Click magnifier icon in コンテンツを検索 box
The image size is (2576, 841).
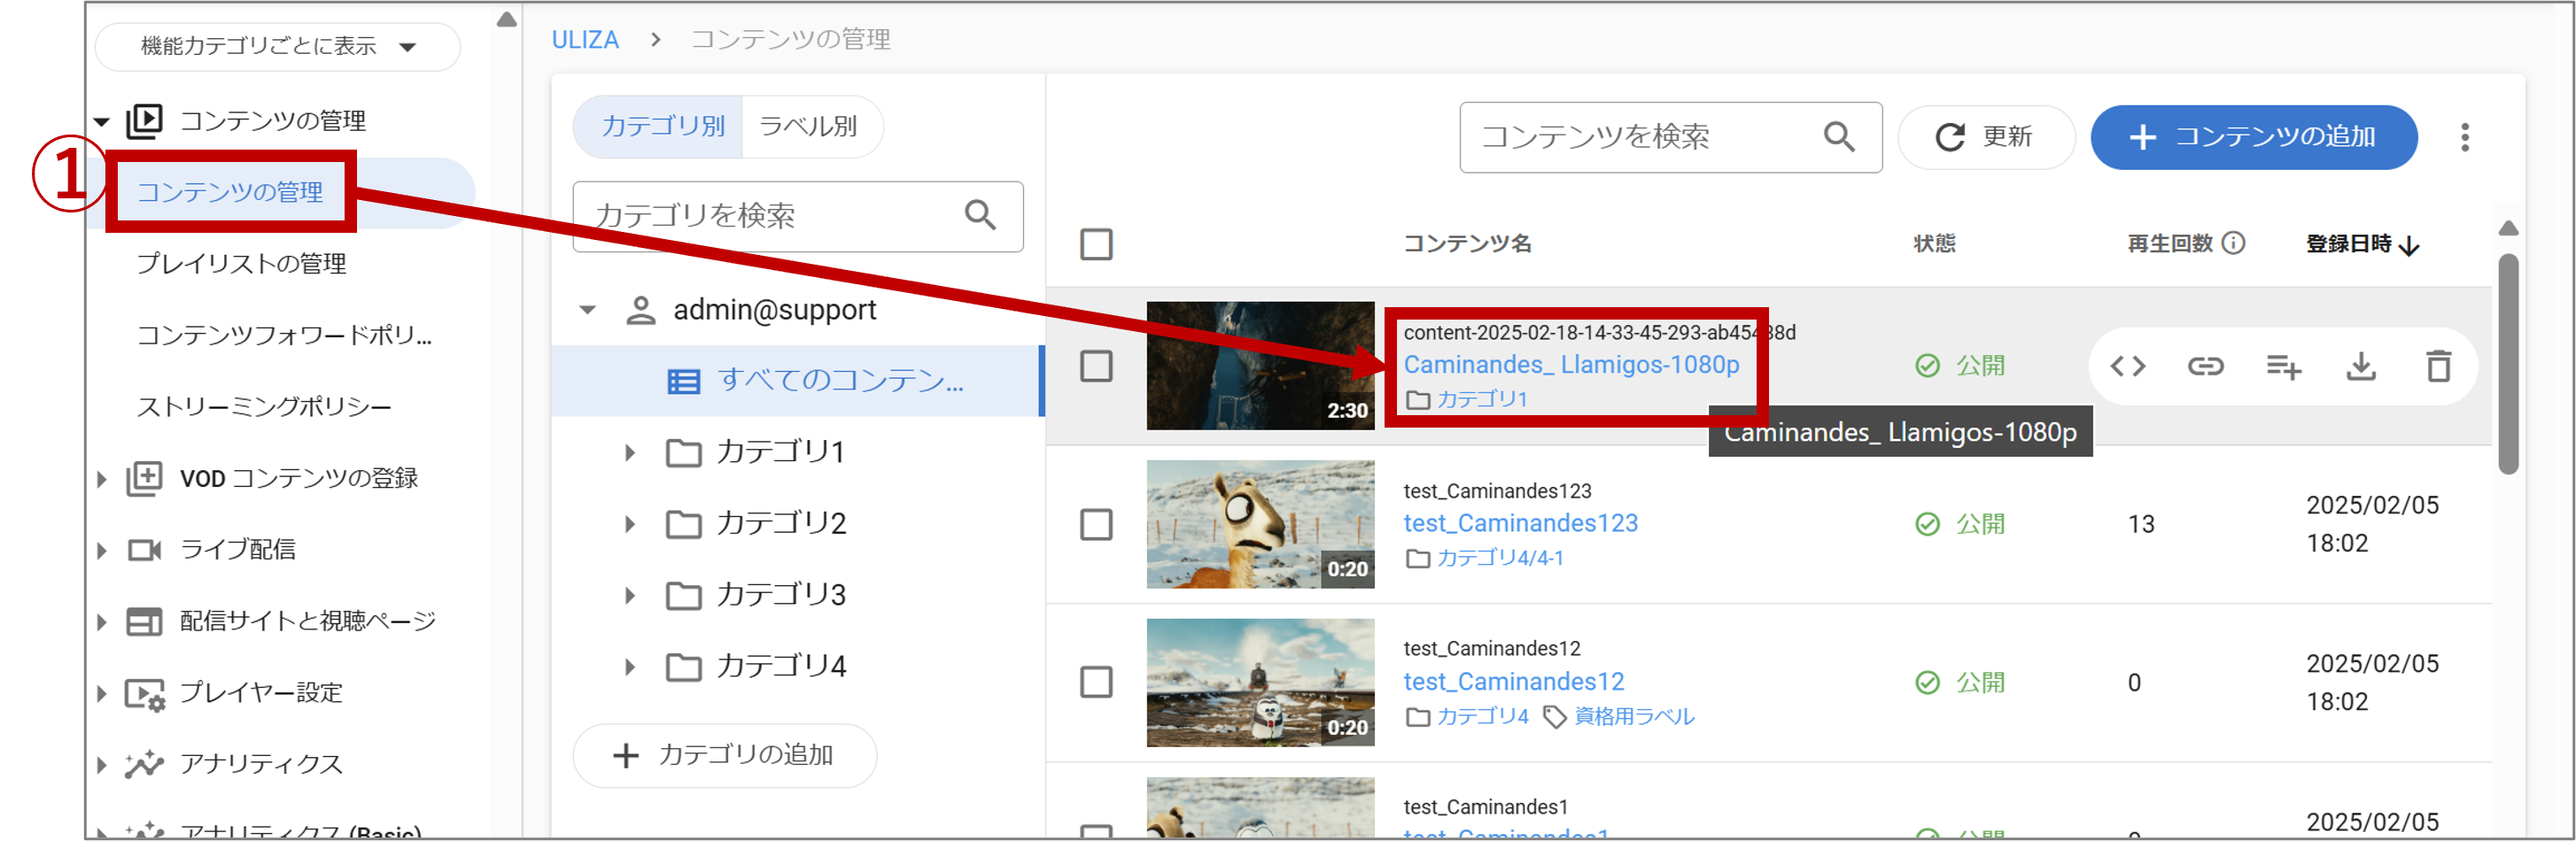[x=1839, y=137]
